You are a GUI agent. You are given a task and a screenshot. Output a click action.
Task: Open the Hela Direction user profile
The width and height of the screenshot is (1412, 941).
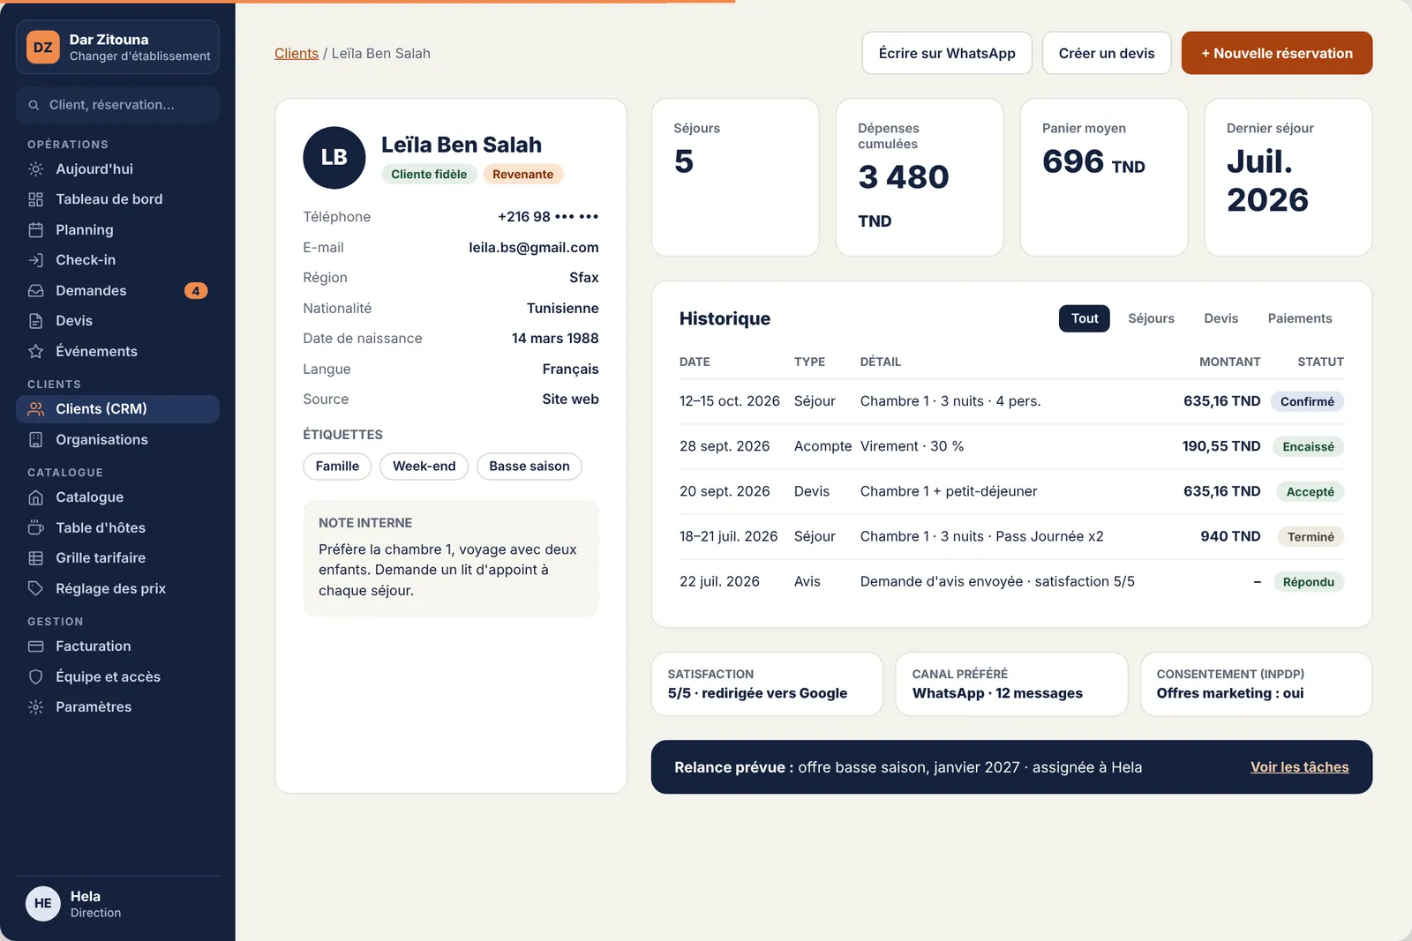(x=117, y=904)
